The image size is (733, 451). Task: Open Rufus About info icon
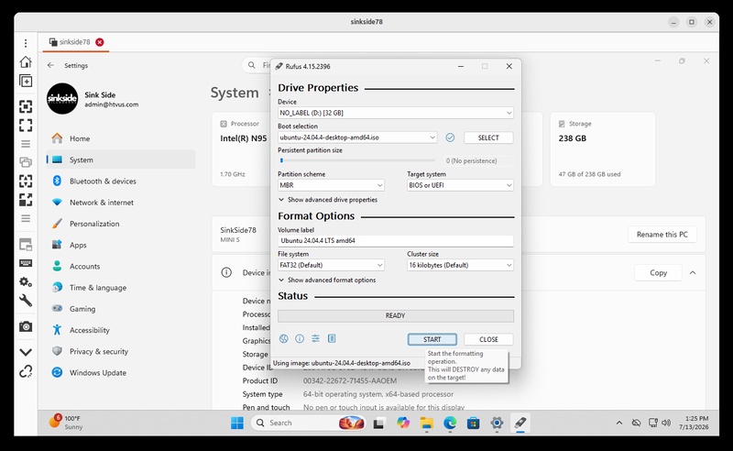coord(300,339)
